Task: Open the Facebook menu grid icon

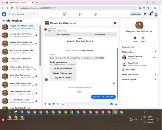Action: [x=145, y=14]
